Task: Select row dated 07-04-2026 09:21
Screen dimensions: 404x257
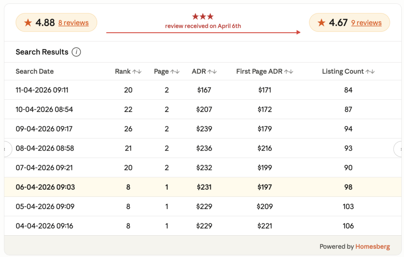Action: click(x=203, y=168)
